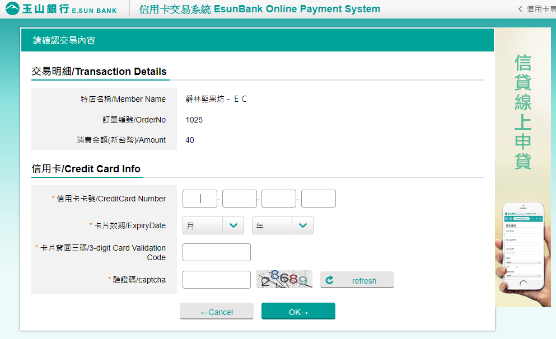
Task: Click the amount value 40
Action: [190, 140]
